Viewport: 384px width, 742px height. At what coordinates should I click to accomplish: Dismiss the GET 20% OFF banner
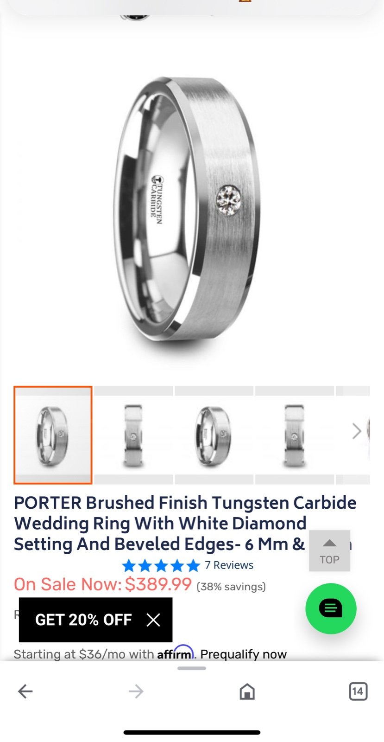point(153,620)
